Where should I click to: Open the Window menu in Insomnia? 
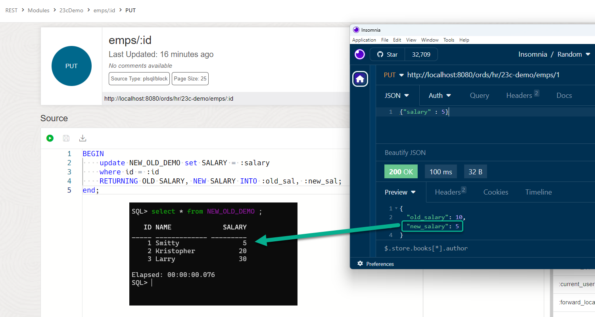pyautogui.click(x=430, y=40)
